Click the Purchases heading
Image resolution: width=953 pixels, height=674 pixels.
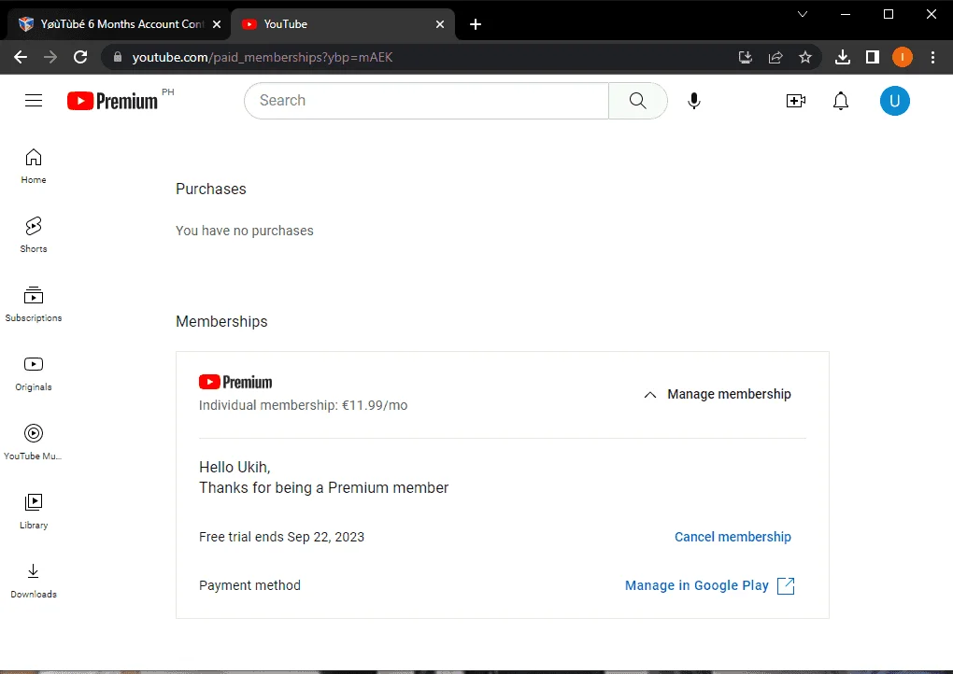click(211, 189)
